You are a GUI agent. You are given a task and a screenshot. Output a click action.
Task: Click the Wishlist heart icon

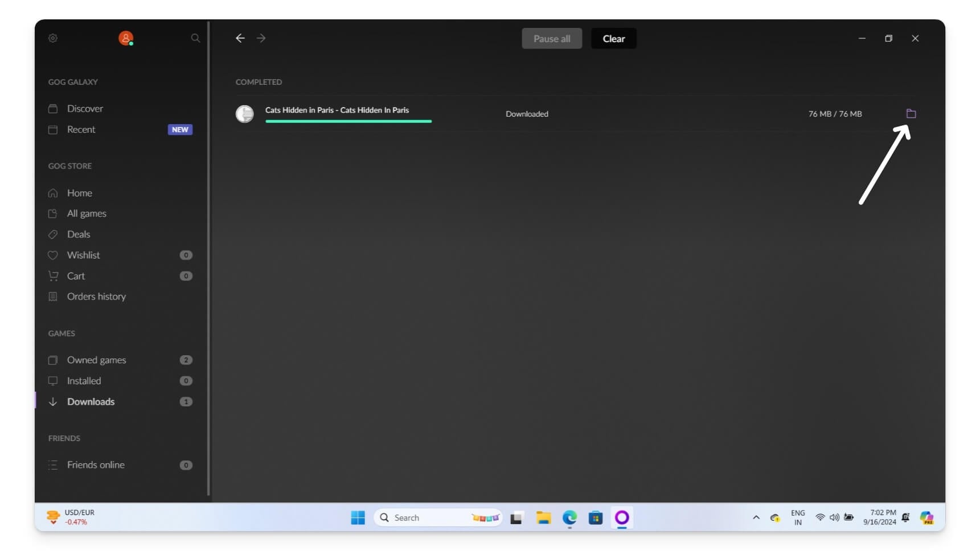coord(53,255)
